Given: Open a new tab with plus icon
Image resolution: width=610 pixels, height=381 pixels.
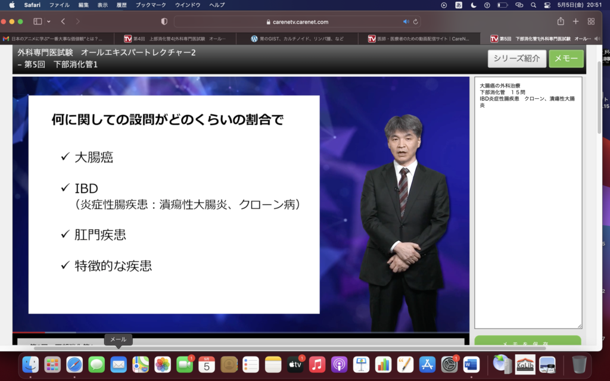Looking at the screenshot, I should (575, 21).
